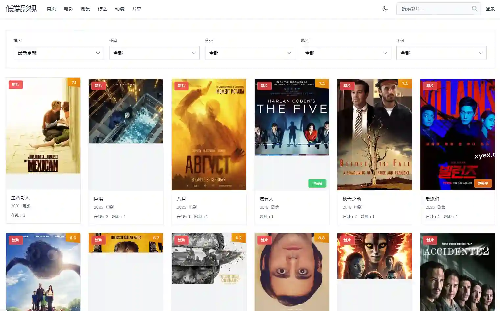This screenshot has height=311, width=500.
Task: Open the 分类 category dropdown
Action: (x=250, y=53)
